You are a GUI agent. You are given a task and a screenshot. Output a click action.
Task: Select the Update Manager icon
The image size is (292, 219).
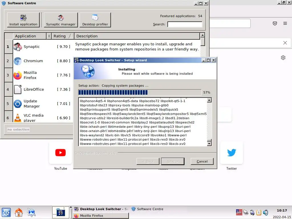pos(18,104)
